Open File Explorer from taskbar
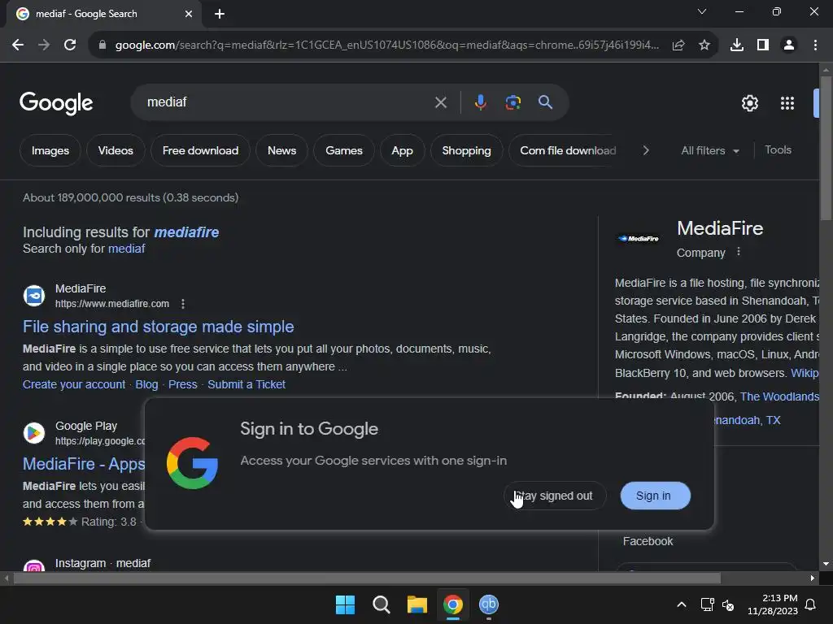Viewport: 833px width, 624px height. point(417,604)
